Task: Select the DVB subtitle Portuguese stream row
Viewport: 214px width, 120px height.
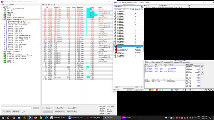Action: pos(165,72)
